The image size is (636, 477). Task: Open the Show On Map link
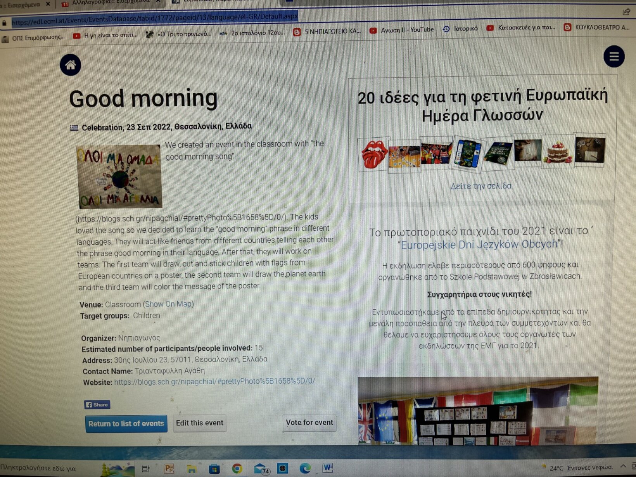click(x=168, y=304)
